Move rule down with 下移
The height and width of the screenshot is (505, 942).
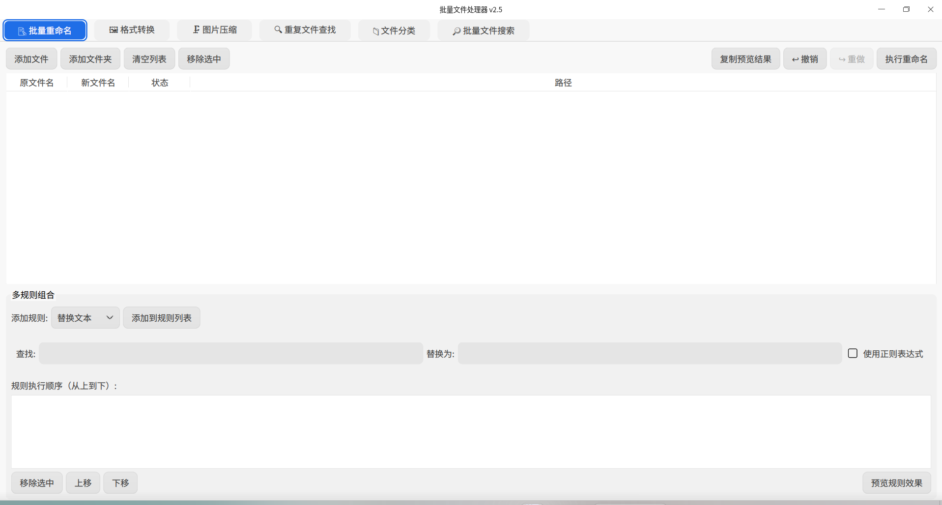[120, 483]
